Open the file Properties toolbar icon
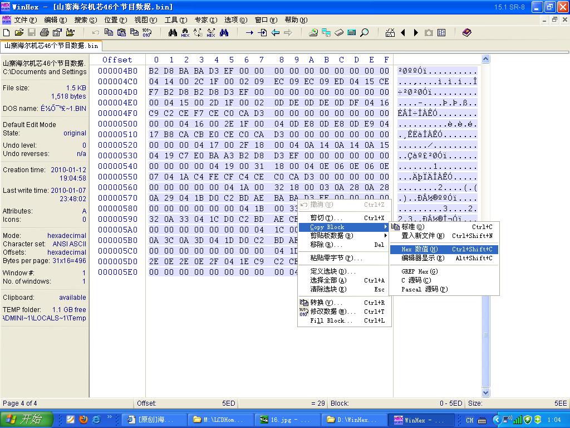570x428 pixels. (57, 33)
